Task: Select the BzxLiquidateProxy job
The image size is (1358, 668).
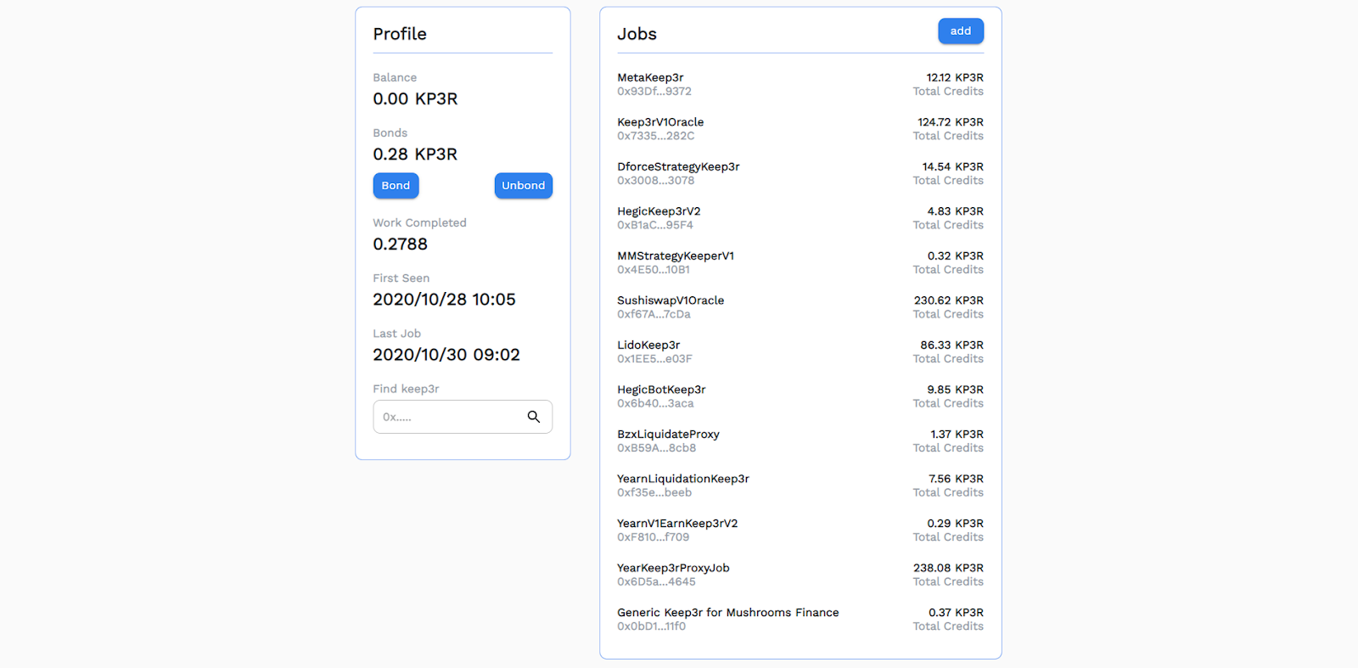Action: pos(668,434)
